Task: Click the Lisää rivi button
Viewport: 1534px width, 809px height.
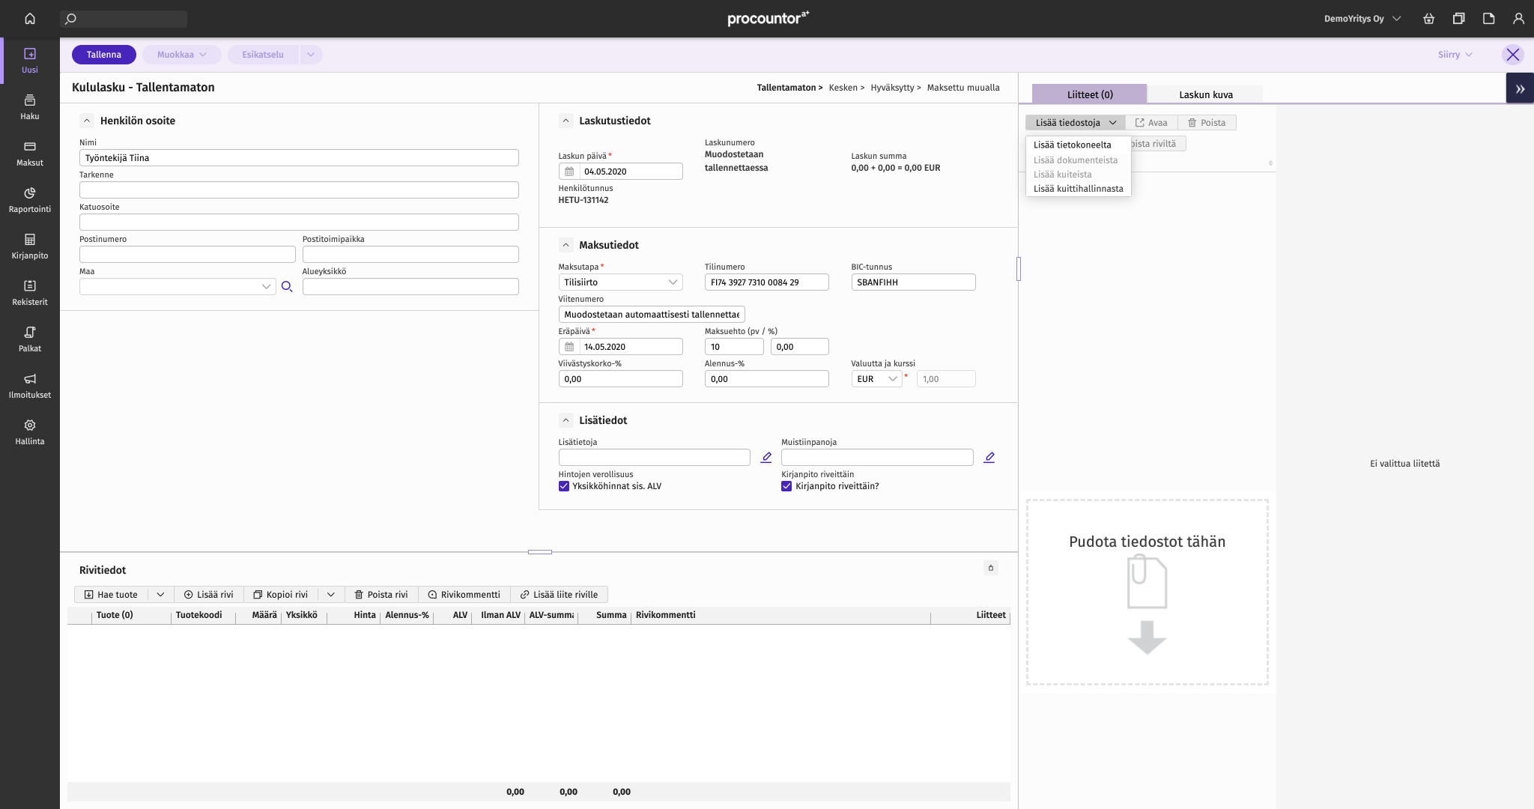Action: pos(208,595)
